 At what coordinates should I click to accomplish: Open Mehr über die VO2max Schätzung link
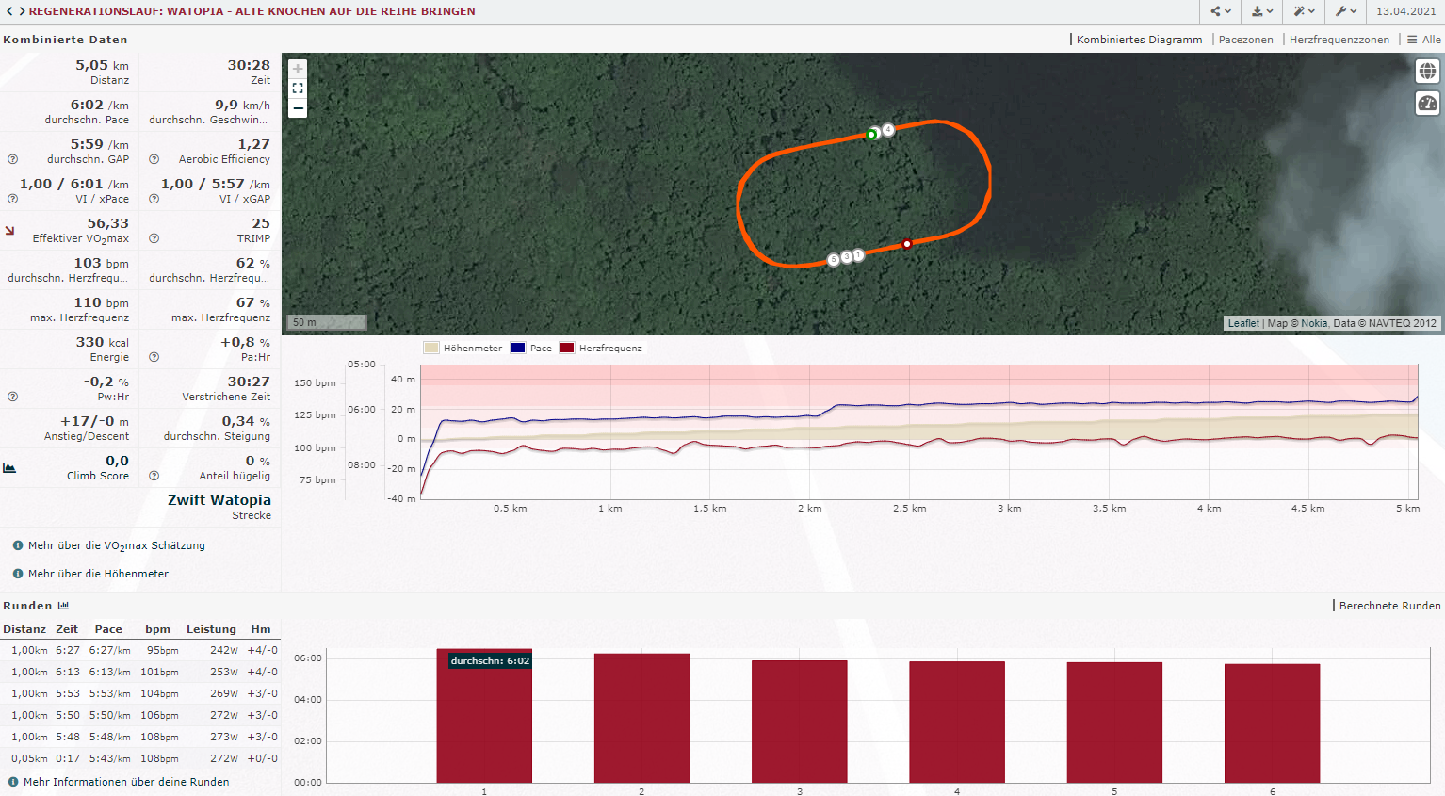116,545
